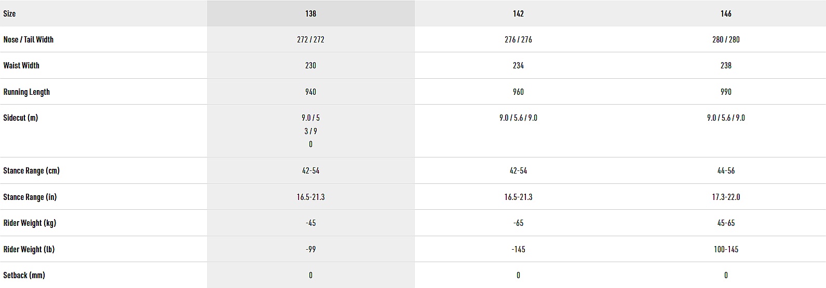The width and height of the screenshot is (826, 288).
Task: Click the Setback (mm) row label
Action: [24, 275]
